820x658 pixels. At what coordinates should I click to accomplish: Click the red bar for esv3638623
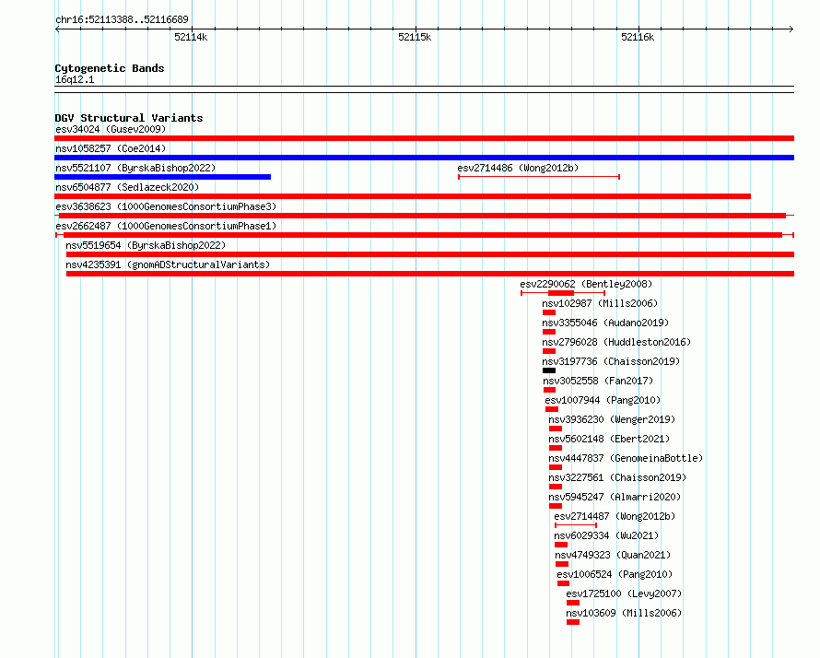tap(424, 216)
